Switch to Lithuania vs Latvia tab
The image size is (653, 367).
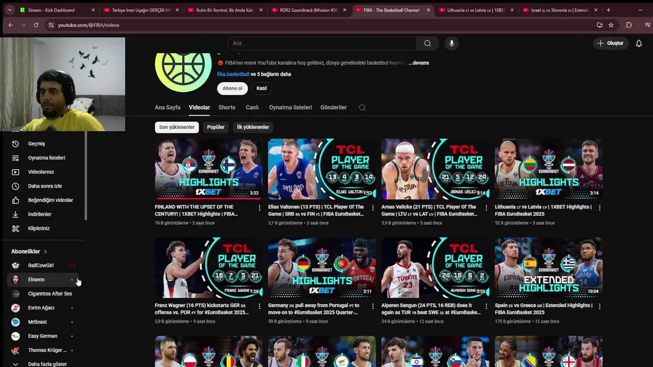(x=476, y=10)
